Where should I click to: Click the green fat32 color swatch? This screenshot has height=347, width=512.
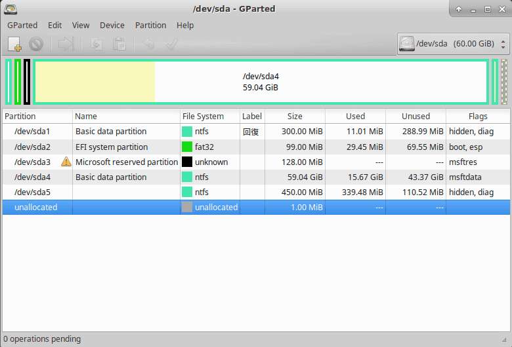[187, 147]
